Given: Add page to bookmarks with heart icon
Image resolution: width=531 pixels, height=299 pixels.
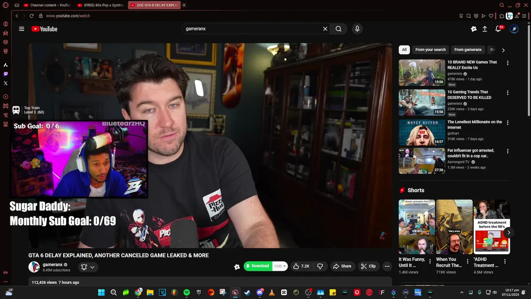Looking at the screenshot, I should tap(491, 16).
